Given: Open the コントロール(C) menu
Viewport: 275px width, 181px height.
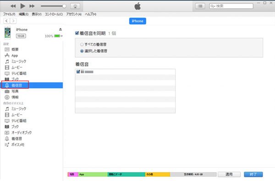Looking at the screenshot, I should tap(54, 14).
